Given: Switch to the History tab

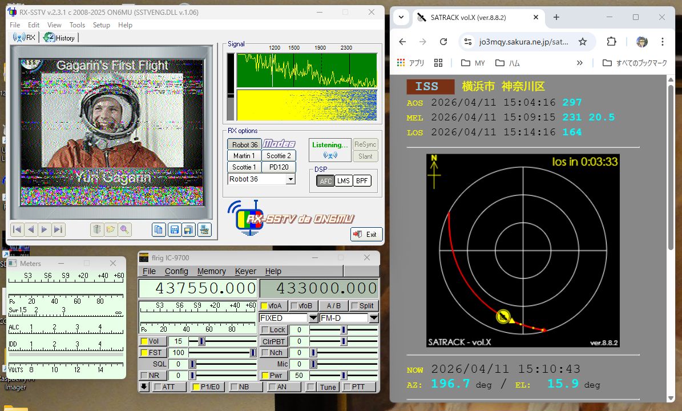Looking at the screenshot, I should coord(60,38).
